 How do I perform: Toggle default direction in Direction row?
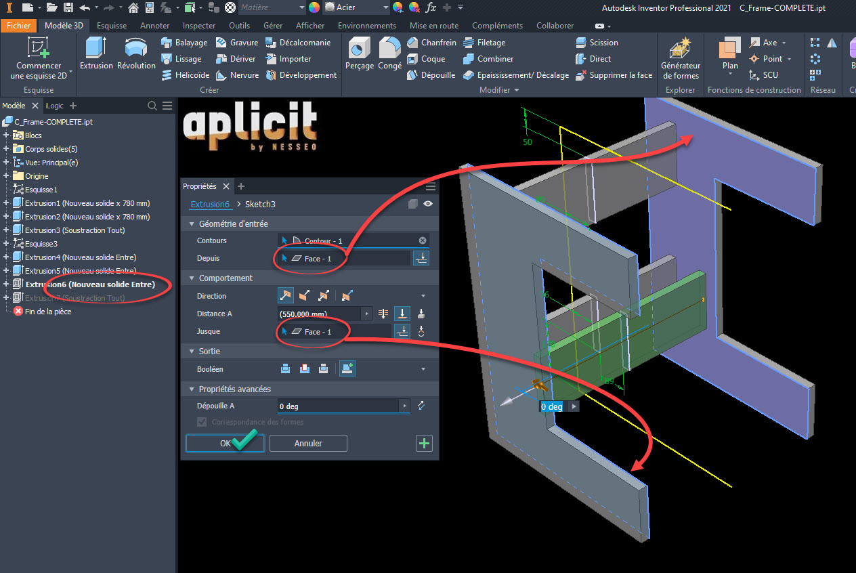285,295
